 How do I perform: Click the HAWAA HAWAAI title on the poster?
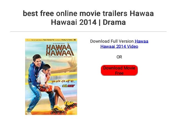tap(60, 50)
